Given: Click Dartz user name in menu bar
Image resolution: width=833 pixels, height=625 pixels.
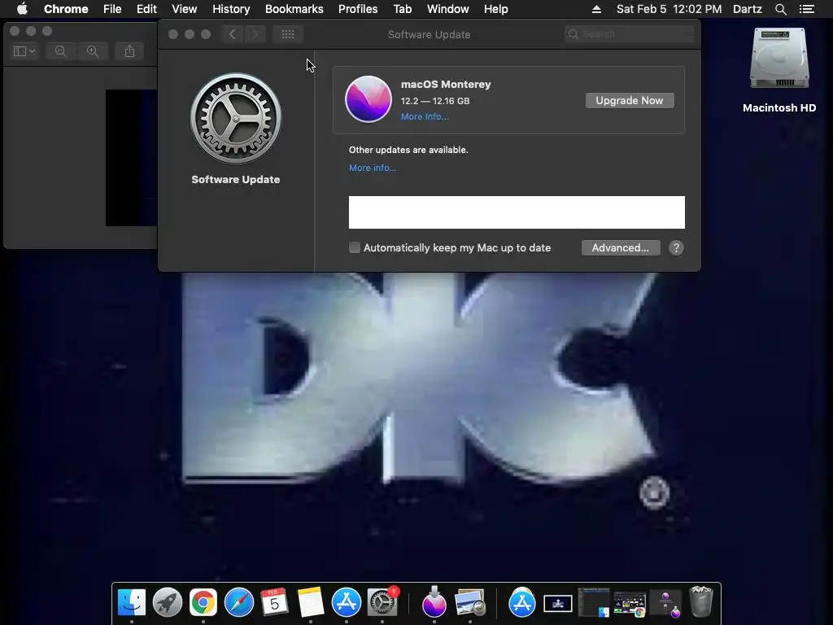Looking at the screenshot, I should (x=748, y=9).
